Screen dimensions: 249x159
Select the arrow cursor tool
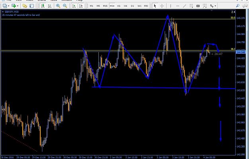pyautogui.click(x=155, y=6)
